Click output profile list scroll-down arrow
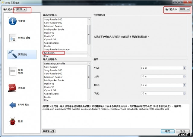This screenshot has width=193, height=137. 89,55
